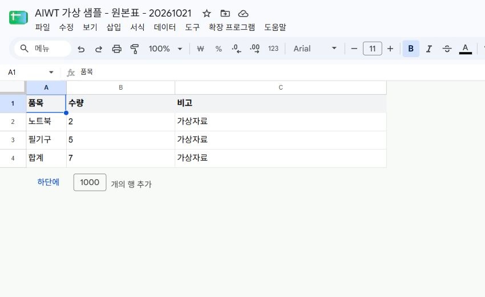This screenshot has width=485, height=297.
Task: Activate the paint format tool
Action: point(135,49)
